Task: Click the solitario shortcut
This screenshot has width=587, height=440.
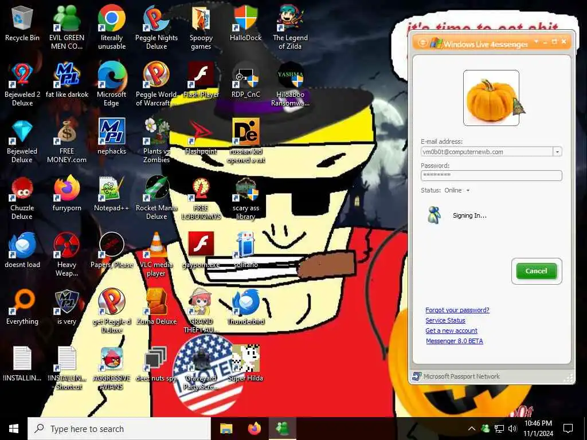Action: click(246, 245)
